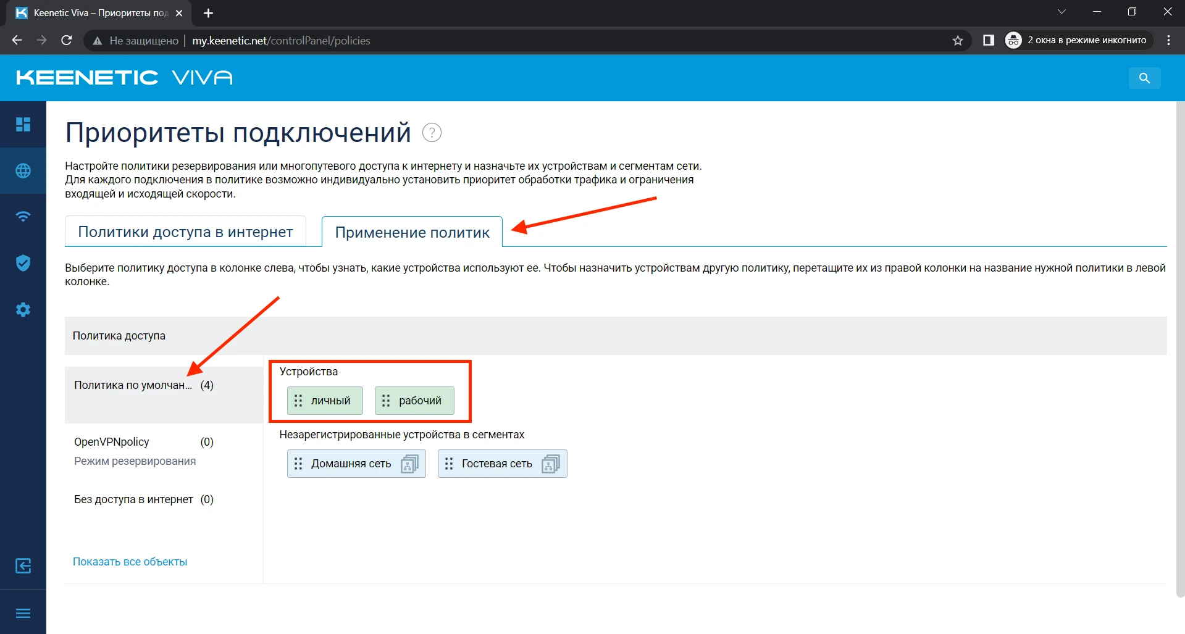Select the globe icon for Internet settings

coord(23,171)
